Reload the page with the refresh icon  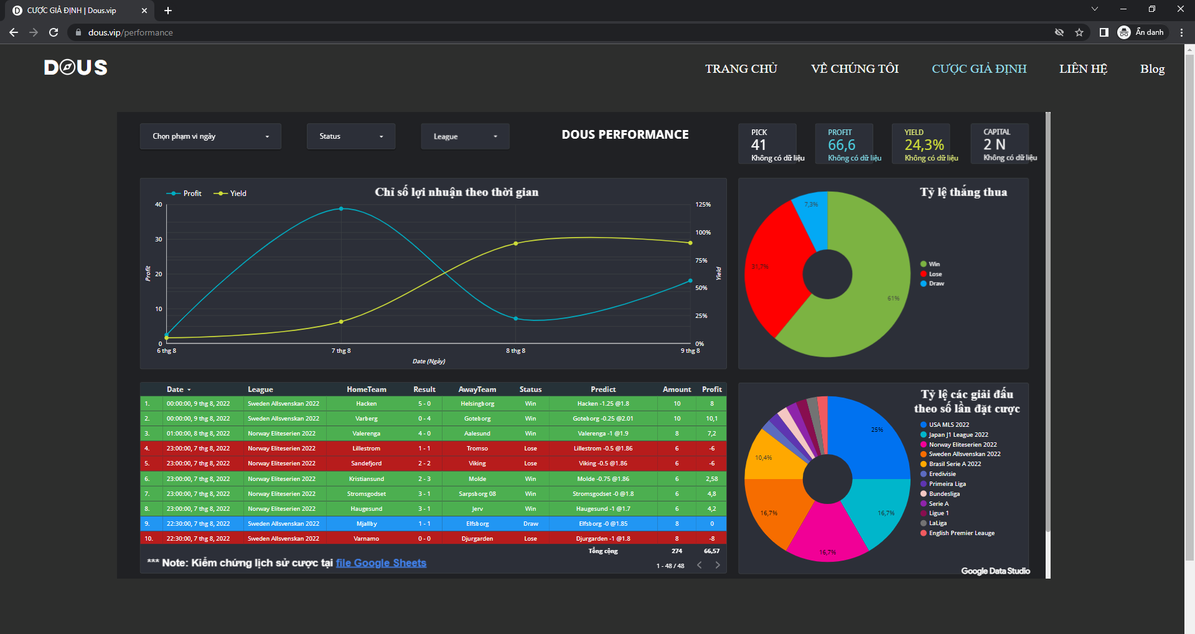(x=54, y=32)
